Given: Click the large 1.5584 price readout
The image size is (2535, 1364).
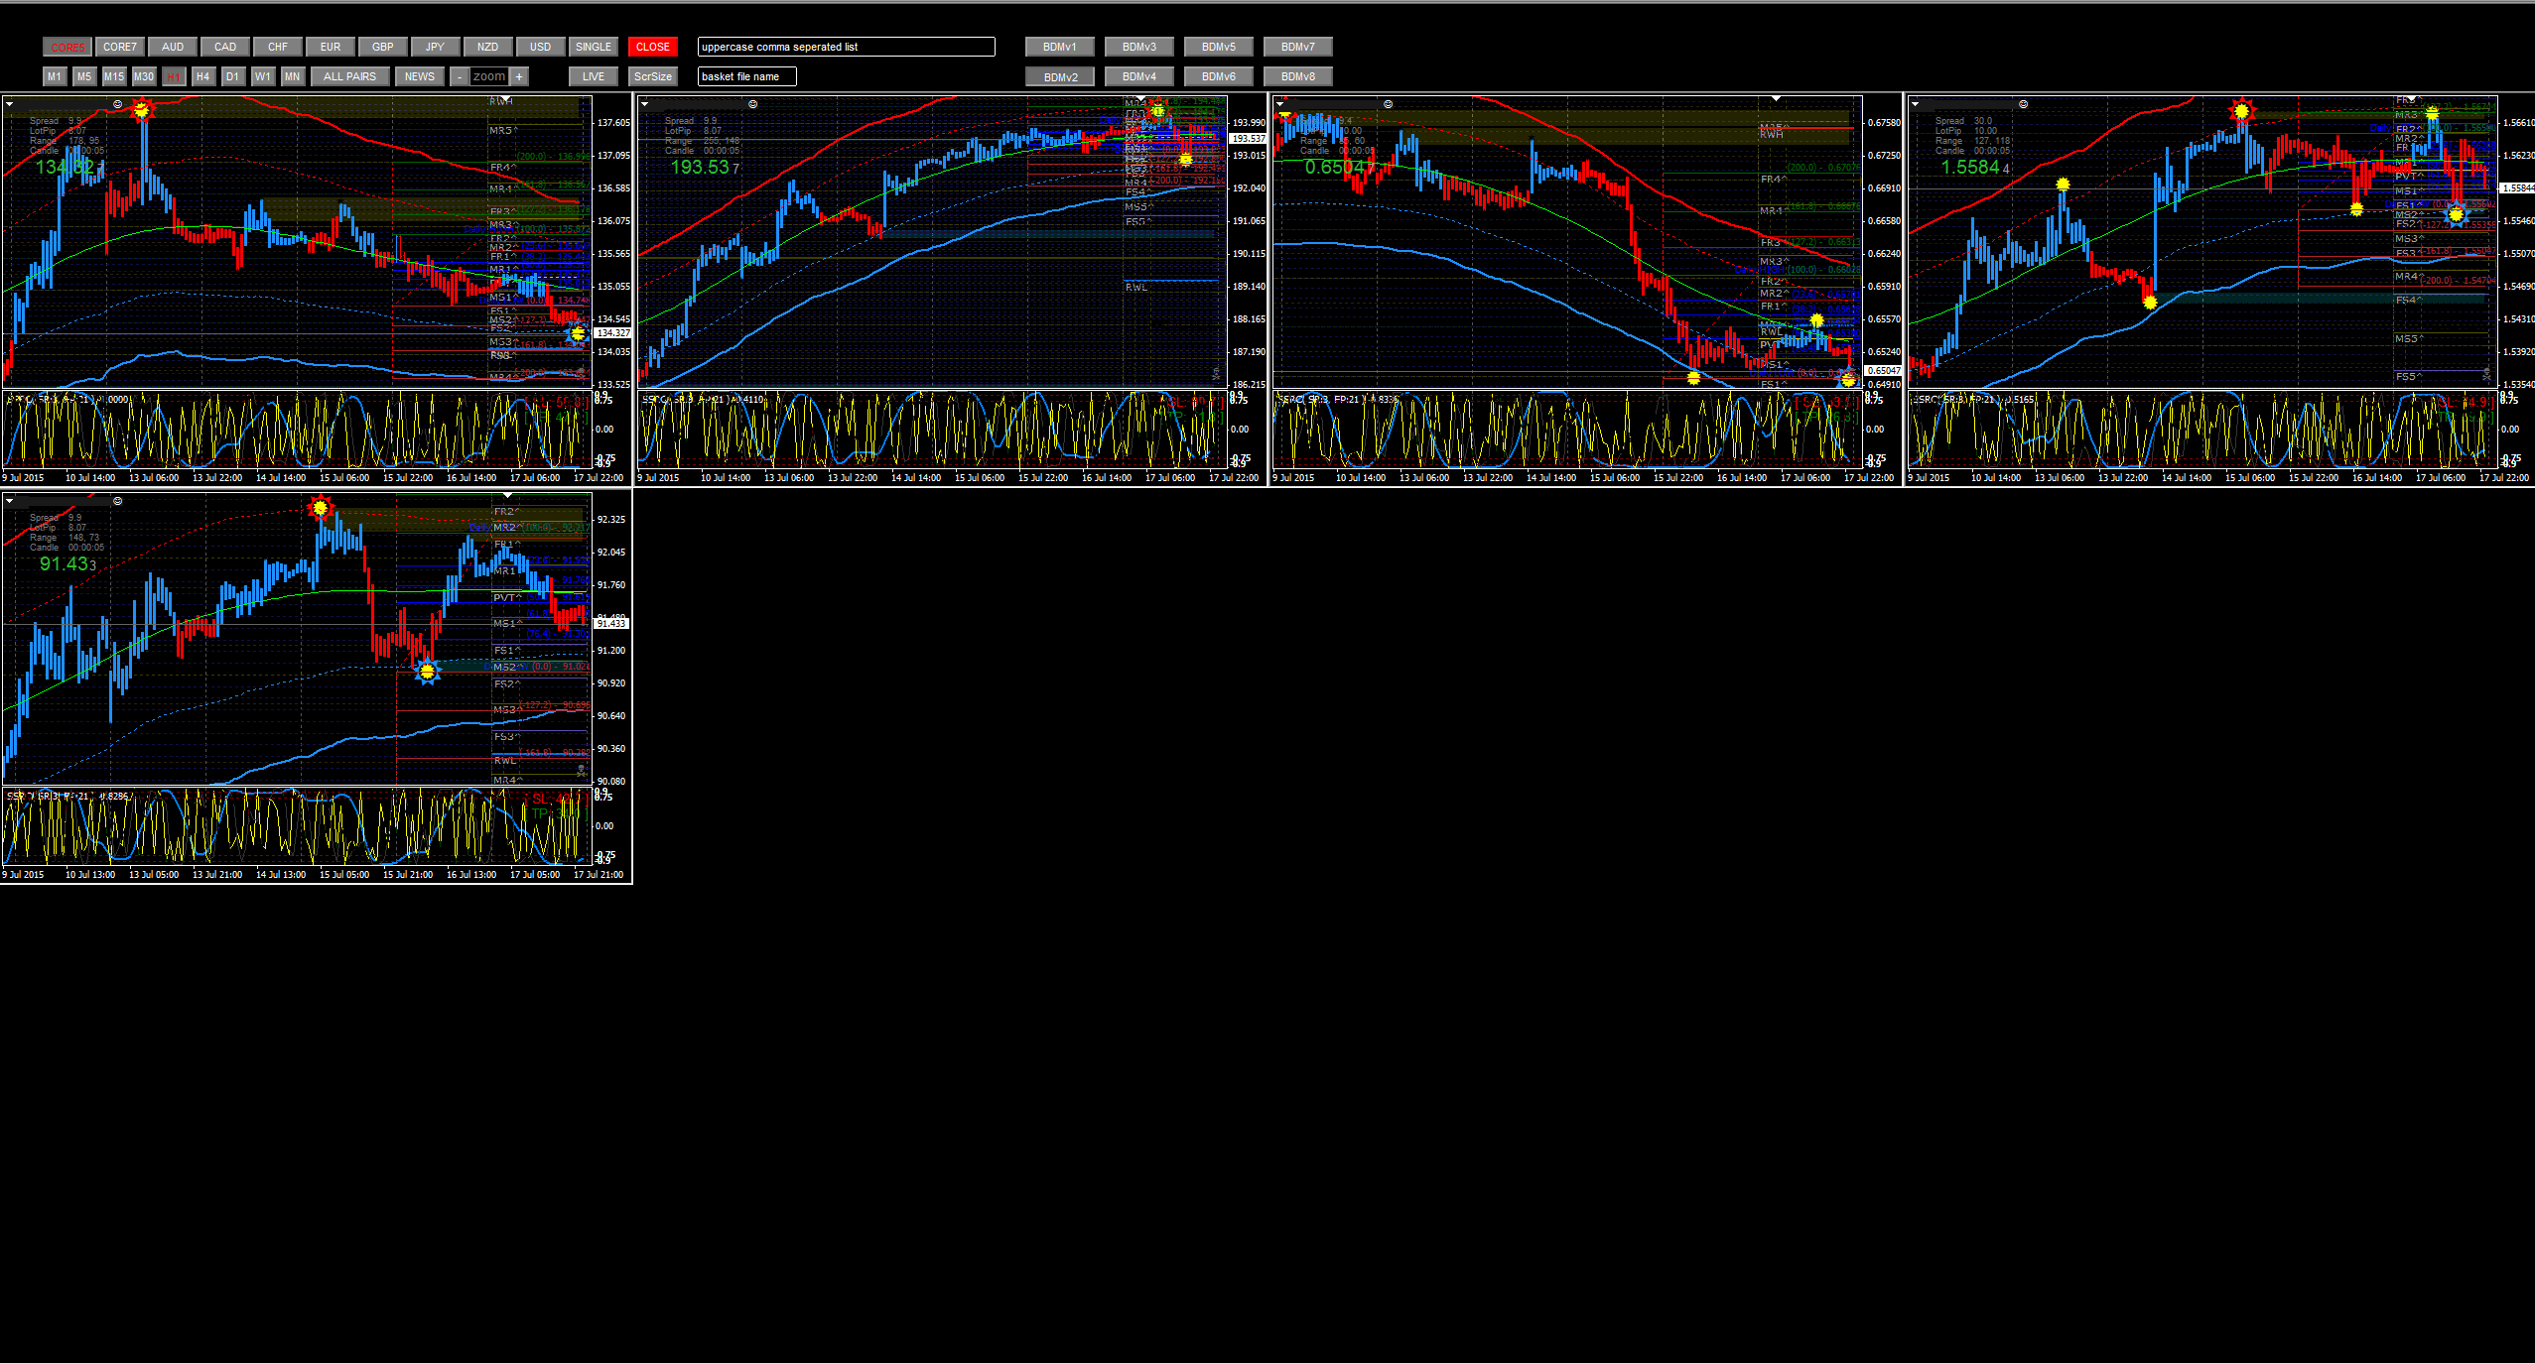Looking at the screenshot, I should pyautogui.click(x=1976, y=168).
